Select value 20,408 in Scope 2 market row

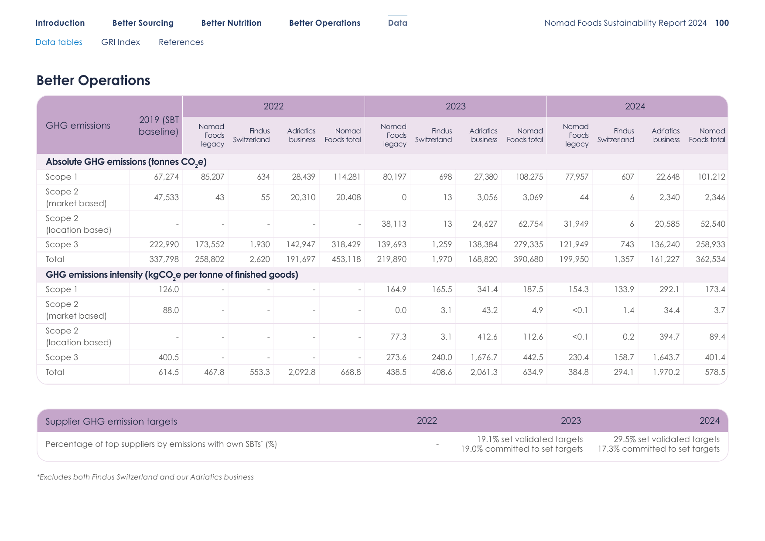[348, 197]
